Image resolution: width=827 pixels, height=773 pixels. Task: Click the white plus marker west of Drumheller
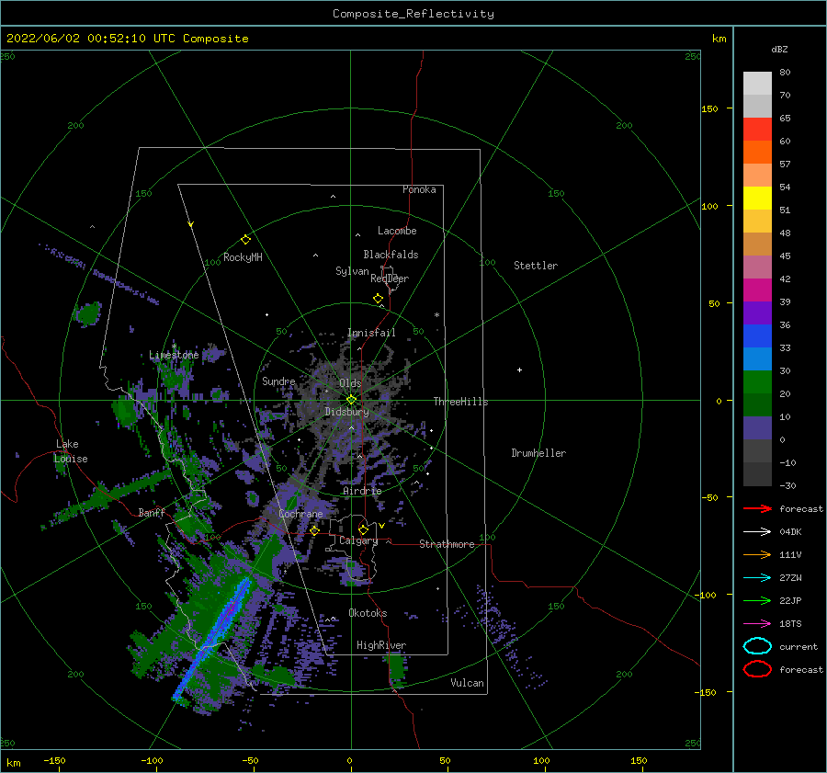(x=519, y=369)
